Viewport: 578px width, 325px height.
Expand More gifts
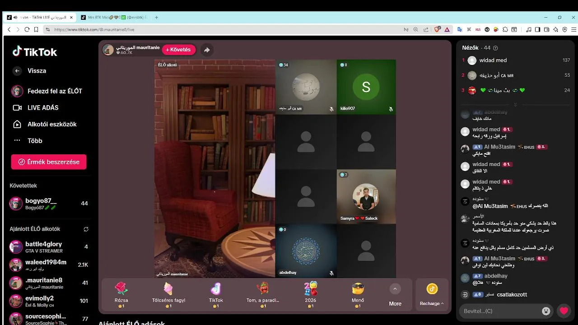coord(395,295)
